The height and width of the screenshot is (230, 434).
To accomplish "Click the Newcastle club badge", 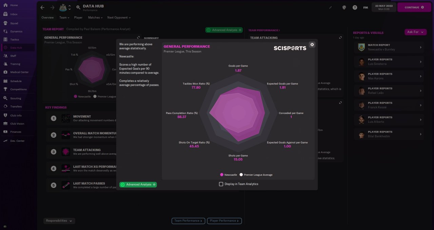I will [63, 7].
